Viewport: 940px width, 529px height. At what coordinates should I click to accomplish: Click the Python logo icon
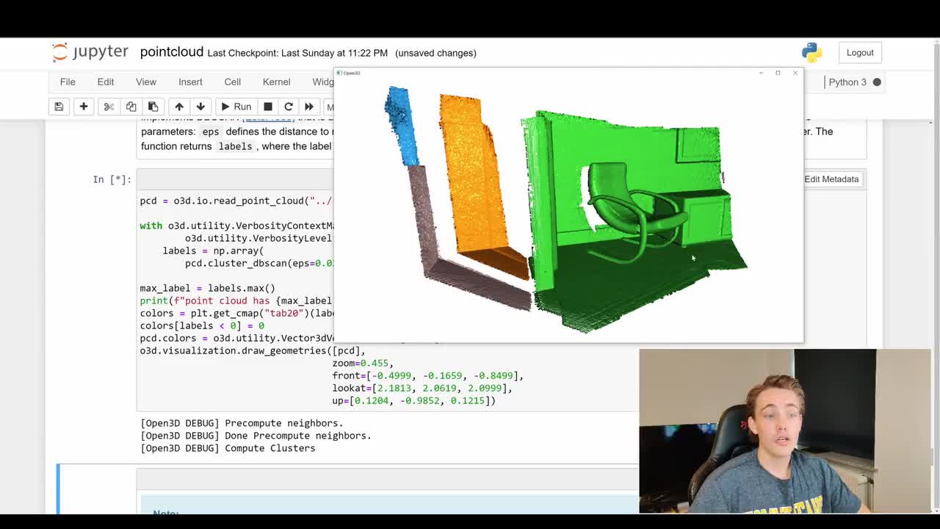[811, 52]
